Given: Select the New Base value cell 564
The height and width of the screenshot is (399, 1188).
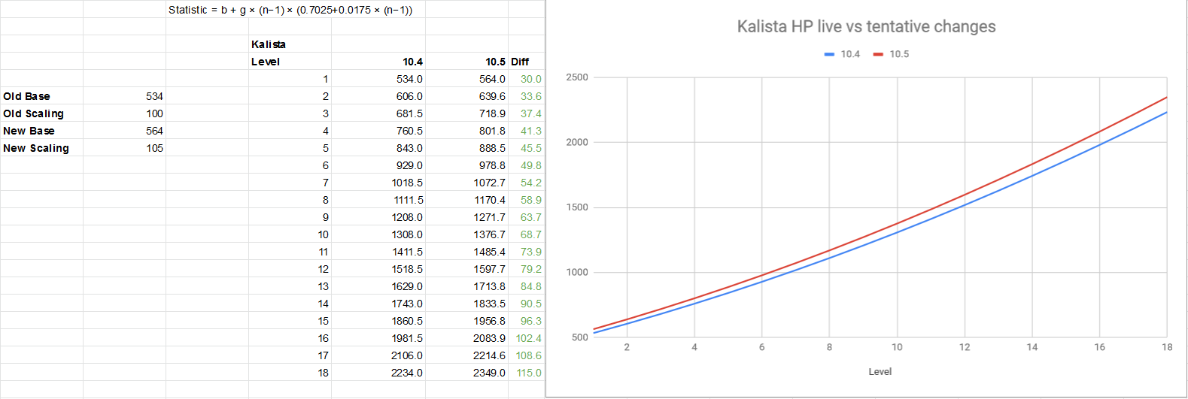Looking at the screenshot, I should [x=125, y=131].
